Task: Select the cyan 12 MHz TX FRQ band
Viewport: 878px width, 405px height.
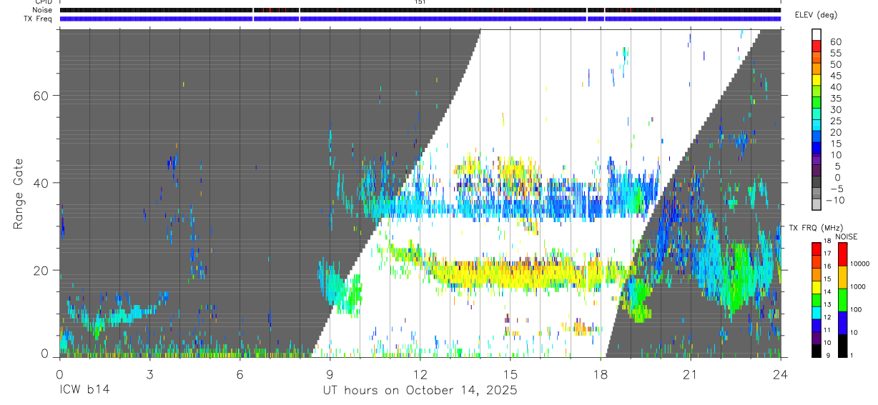Action: coord(816,313)
